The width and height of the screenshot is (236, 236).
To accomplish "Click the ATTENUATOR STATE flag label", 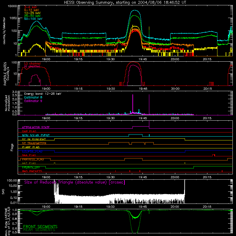I will 36,127.
